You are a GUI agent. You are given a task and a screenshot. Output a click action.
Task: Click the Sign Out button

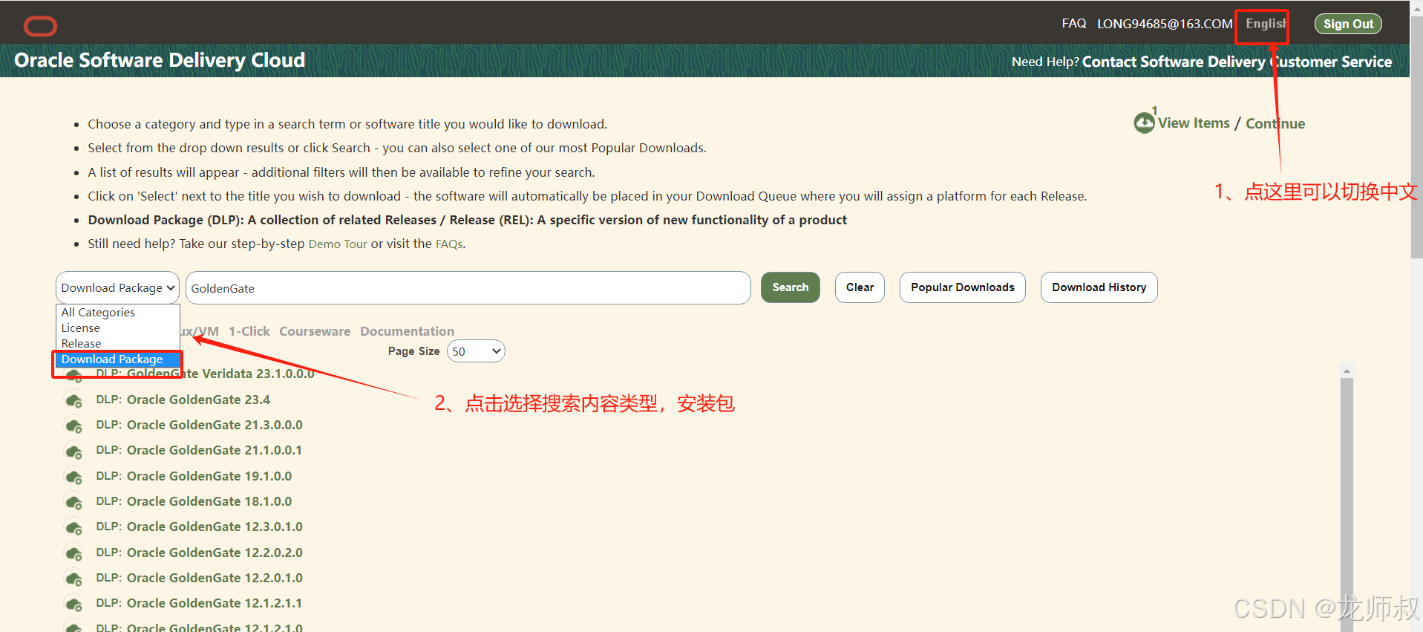(x=1348, y=24)
